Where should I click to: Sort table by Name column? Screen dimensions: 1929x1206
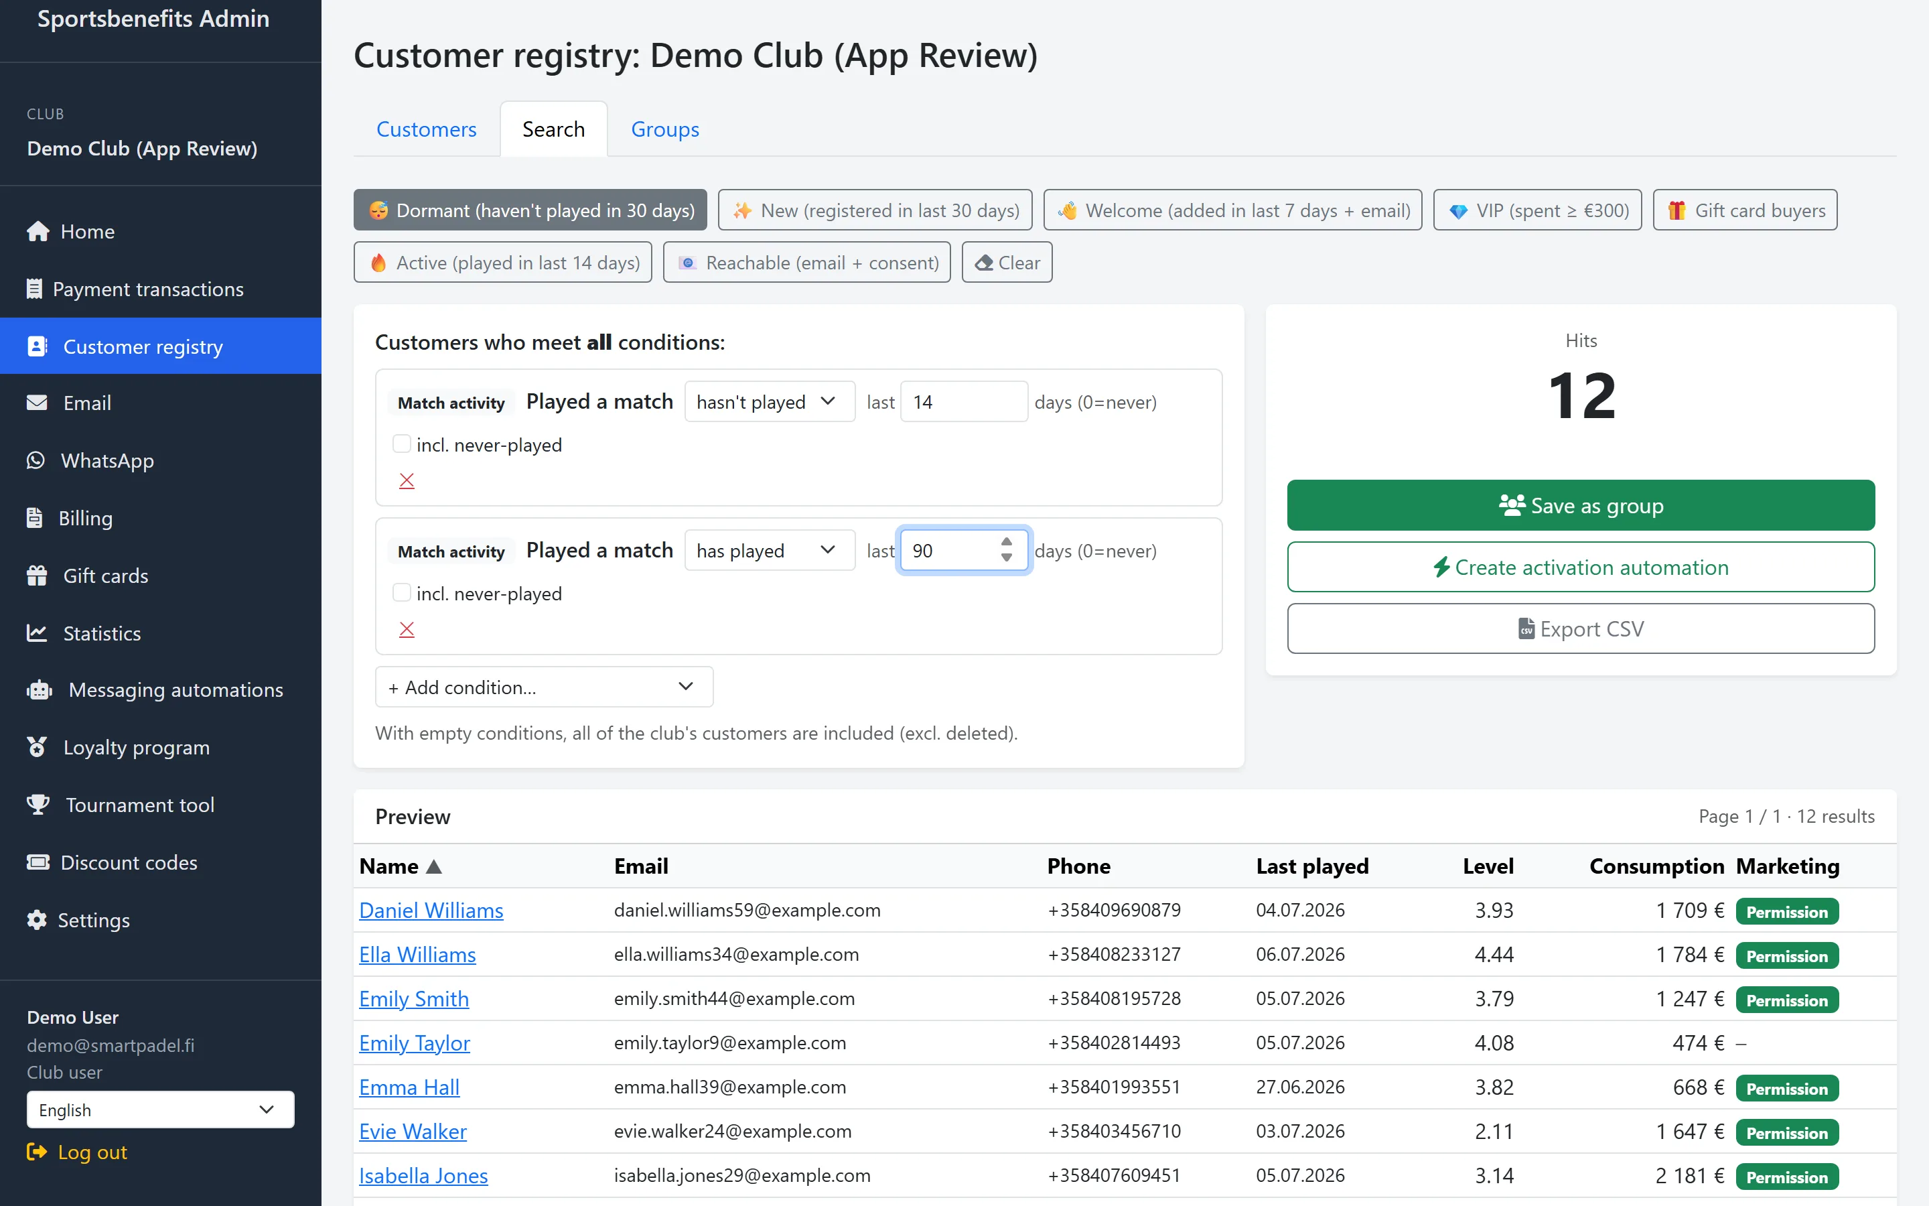[x=400, y=866]
